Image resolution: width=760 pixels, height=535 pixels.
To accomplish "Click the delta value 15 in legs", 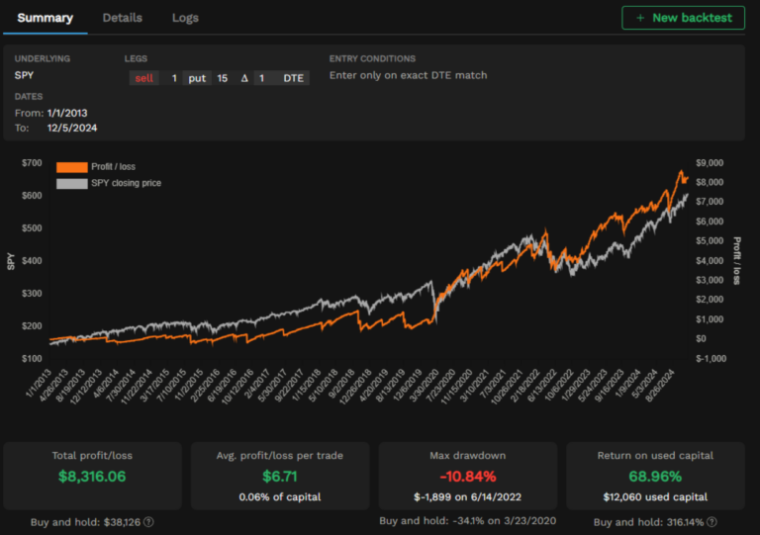I will 223,78.
